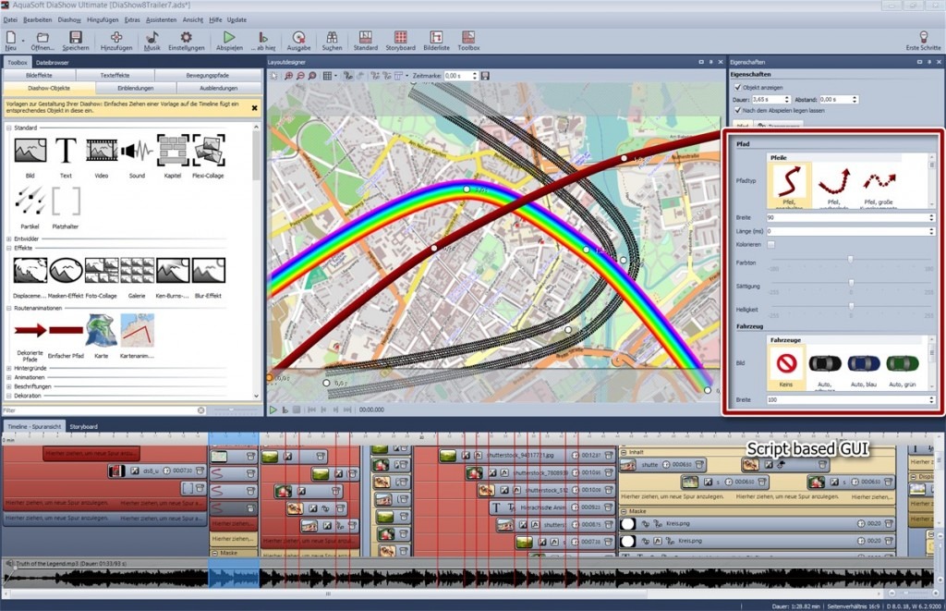
Task: Expand the Entwickler section in Toolbox
Action: click(x=9, y=238)
